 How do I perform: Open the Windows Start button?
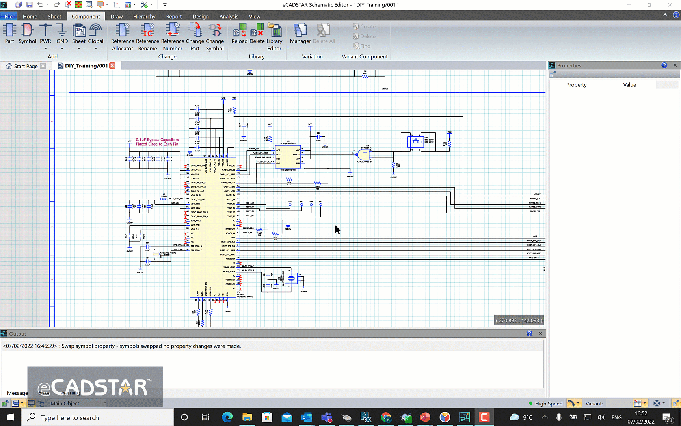point(11,417)
